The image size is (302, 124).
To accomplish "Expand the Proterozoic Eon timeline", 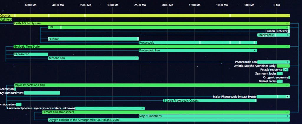I will (x=255, y=51).
